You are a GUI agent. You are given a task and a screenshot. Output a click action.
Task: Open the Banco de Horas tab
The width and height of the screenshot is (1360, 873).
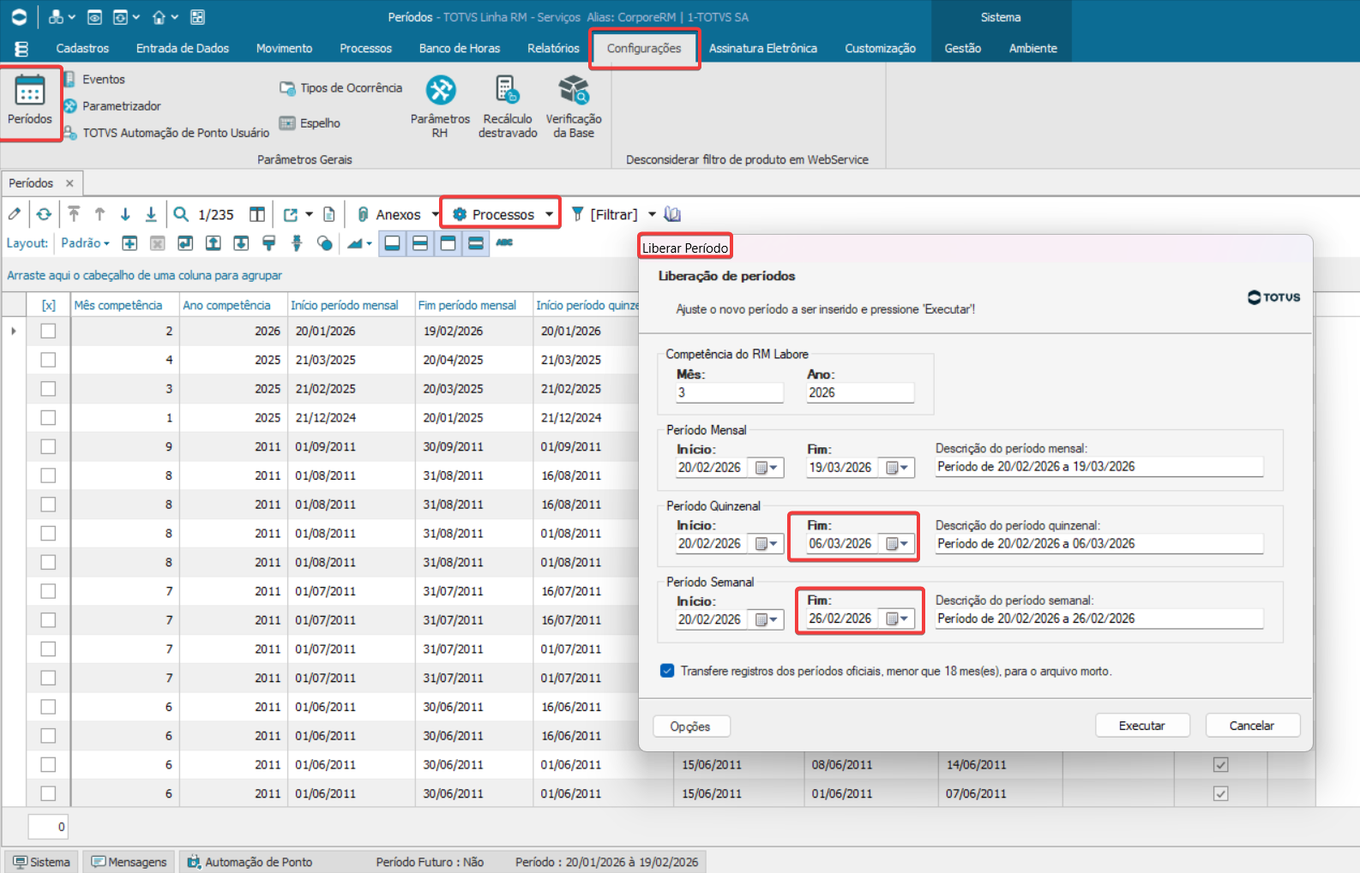click(460, 48)
